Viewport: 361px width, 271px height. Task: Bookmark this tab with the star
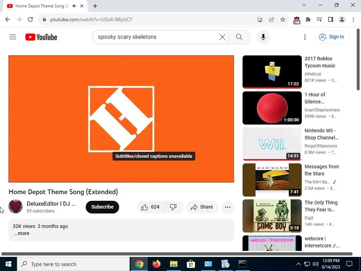(283, 19)
